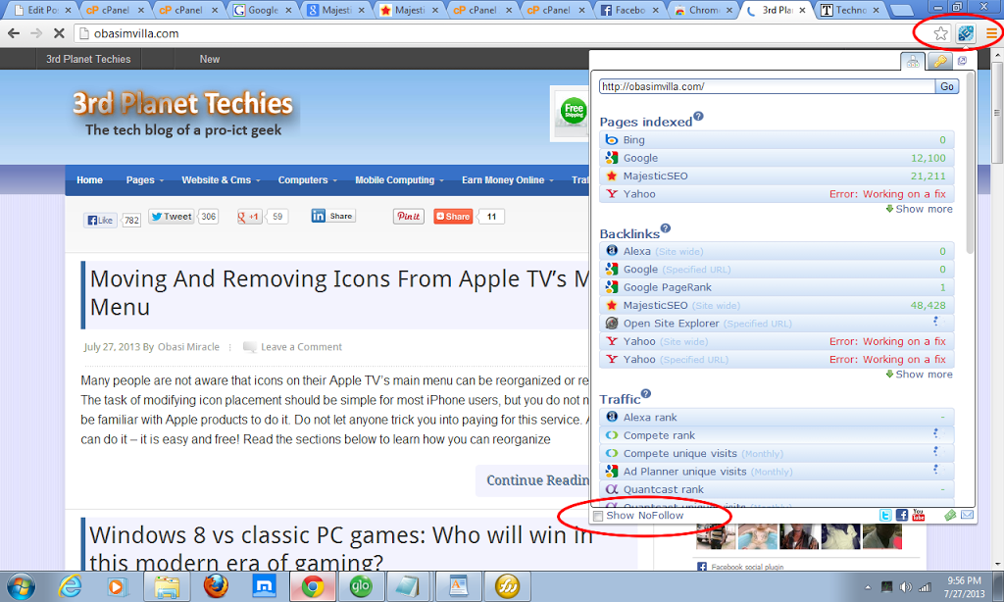Click the help icon next to Backlinks
This screenshot has height=602, width=1004.
[x=666, y=228]
